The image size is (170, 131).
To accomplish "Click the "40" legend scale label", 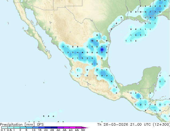I will coord(71,130).
